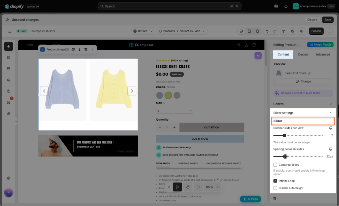Toggle responsive device for Spacing between slides
Viewport: 339px width, 206px height.
331,149
